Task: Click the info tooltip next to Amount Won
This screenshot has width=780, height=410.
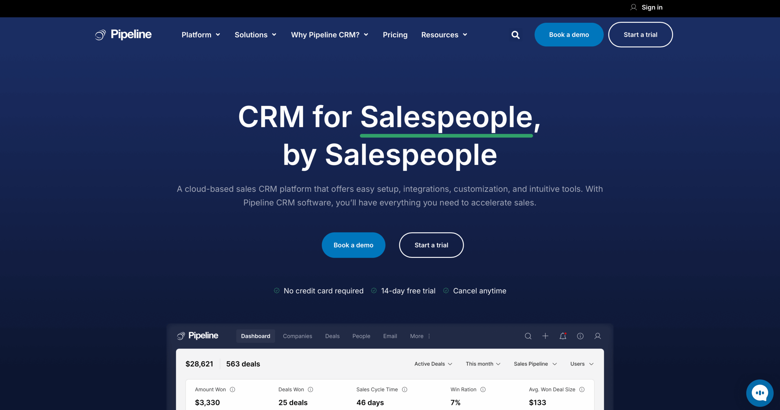Action: [x=233, y=389]
